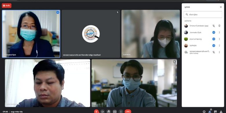Unmute microphone with the red mic button
Viewport: 226px width, 113px height.
point(96,112)
